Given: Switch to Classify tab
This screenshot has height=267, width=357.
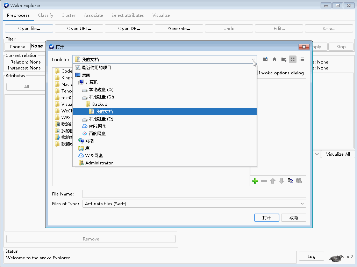Looking at the screenshot, I should point(45,15).
